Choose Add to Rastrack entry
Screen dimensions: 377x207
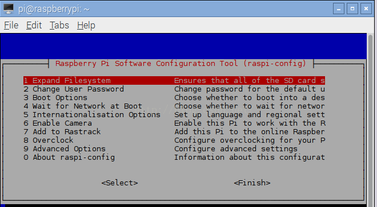(x=174, y=131)
